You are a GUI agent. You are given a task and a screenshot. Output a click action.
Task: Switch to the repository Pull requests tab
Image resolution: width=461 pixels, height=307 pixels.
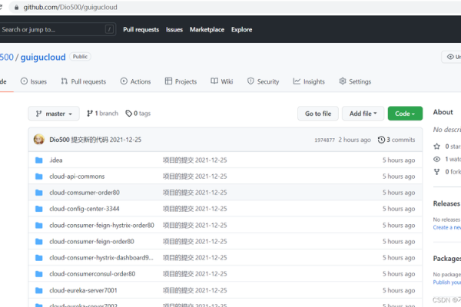84,81
